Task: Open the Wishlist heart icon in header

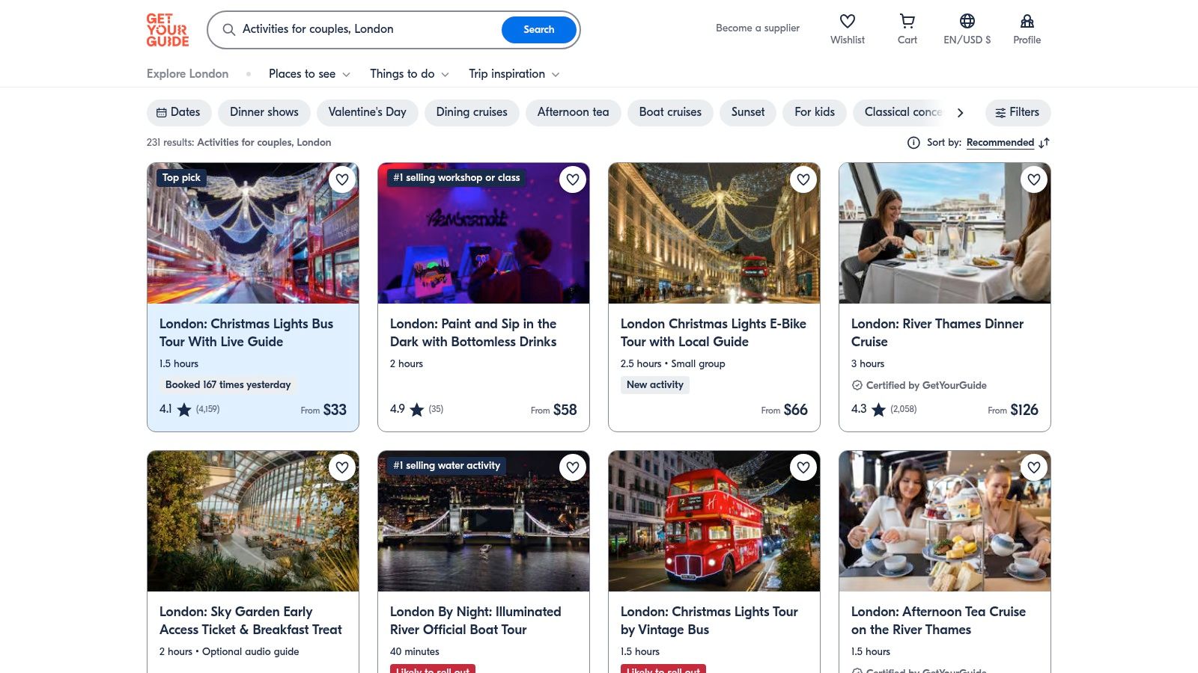Action: tap(847, 22)
